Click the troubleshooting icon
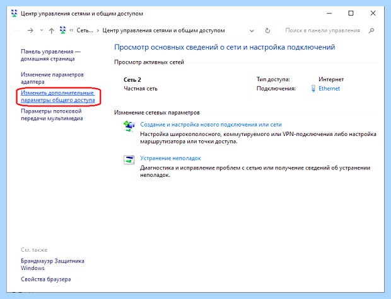Viewport: 391px width, 299px height. pos(129,160)
